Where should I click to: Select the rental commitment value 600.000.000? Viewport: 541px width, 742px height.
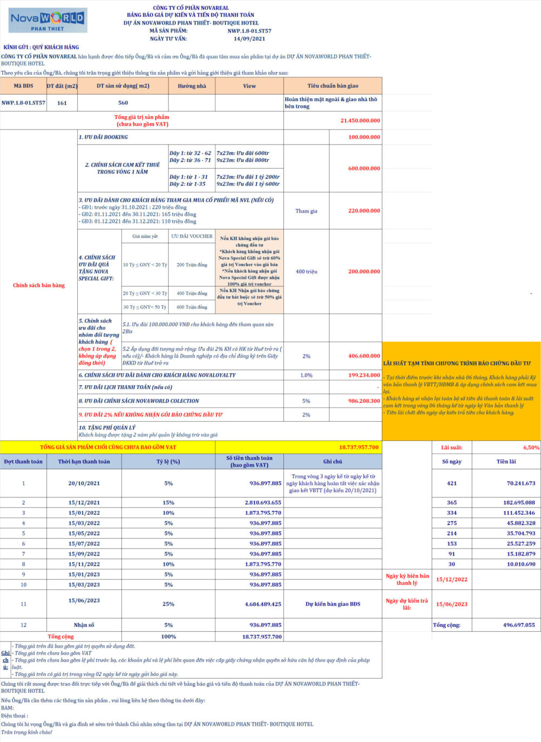(x=364, y=168)
